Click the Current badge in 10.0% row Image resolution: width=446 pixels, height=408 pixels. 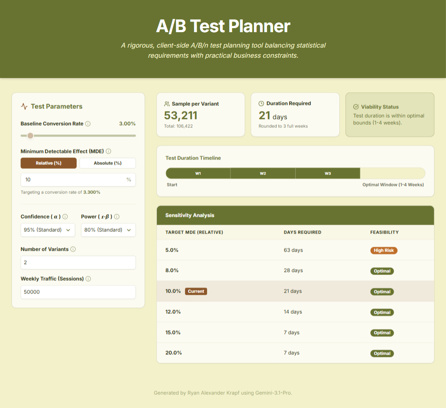point(196,291)
